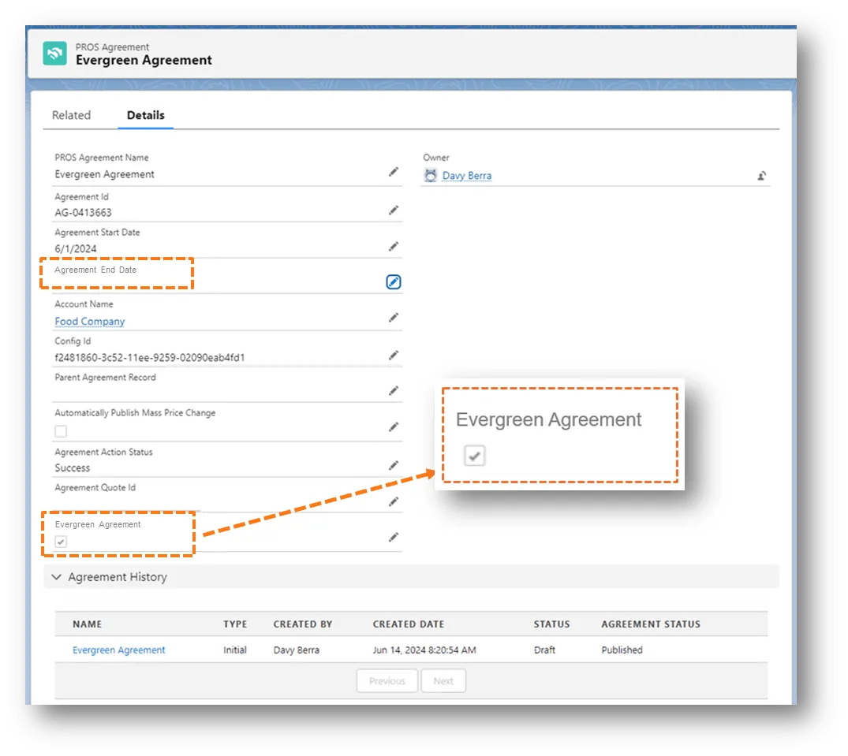
Task: Edit the PROS Agreement Name field
Action: coord(393,172)
